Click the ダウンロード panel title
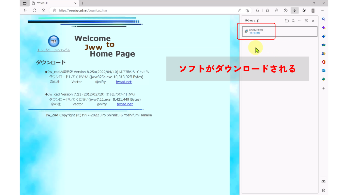 pyautogui.click(x=252, y=21)
